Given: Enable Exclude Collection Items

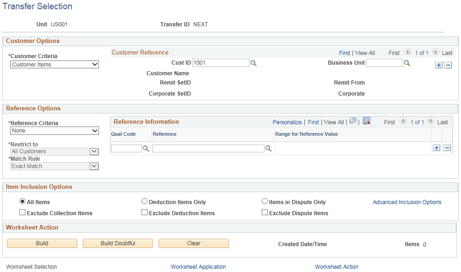Looking at the screenshot, I should (22, 212).
